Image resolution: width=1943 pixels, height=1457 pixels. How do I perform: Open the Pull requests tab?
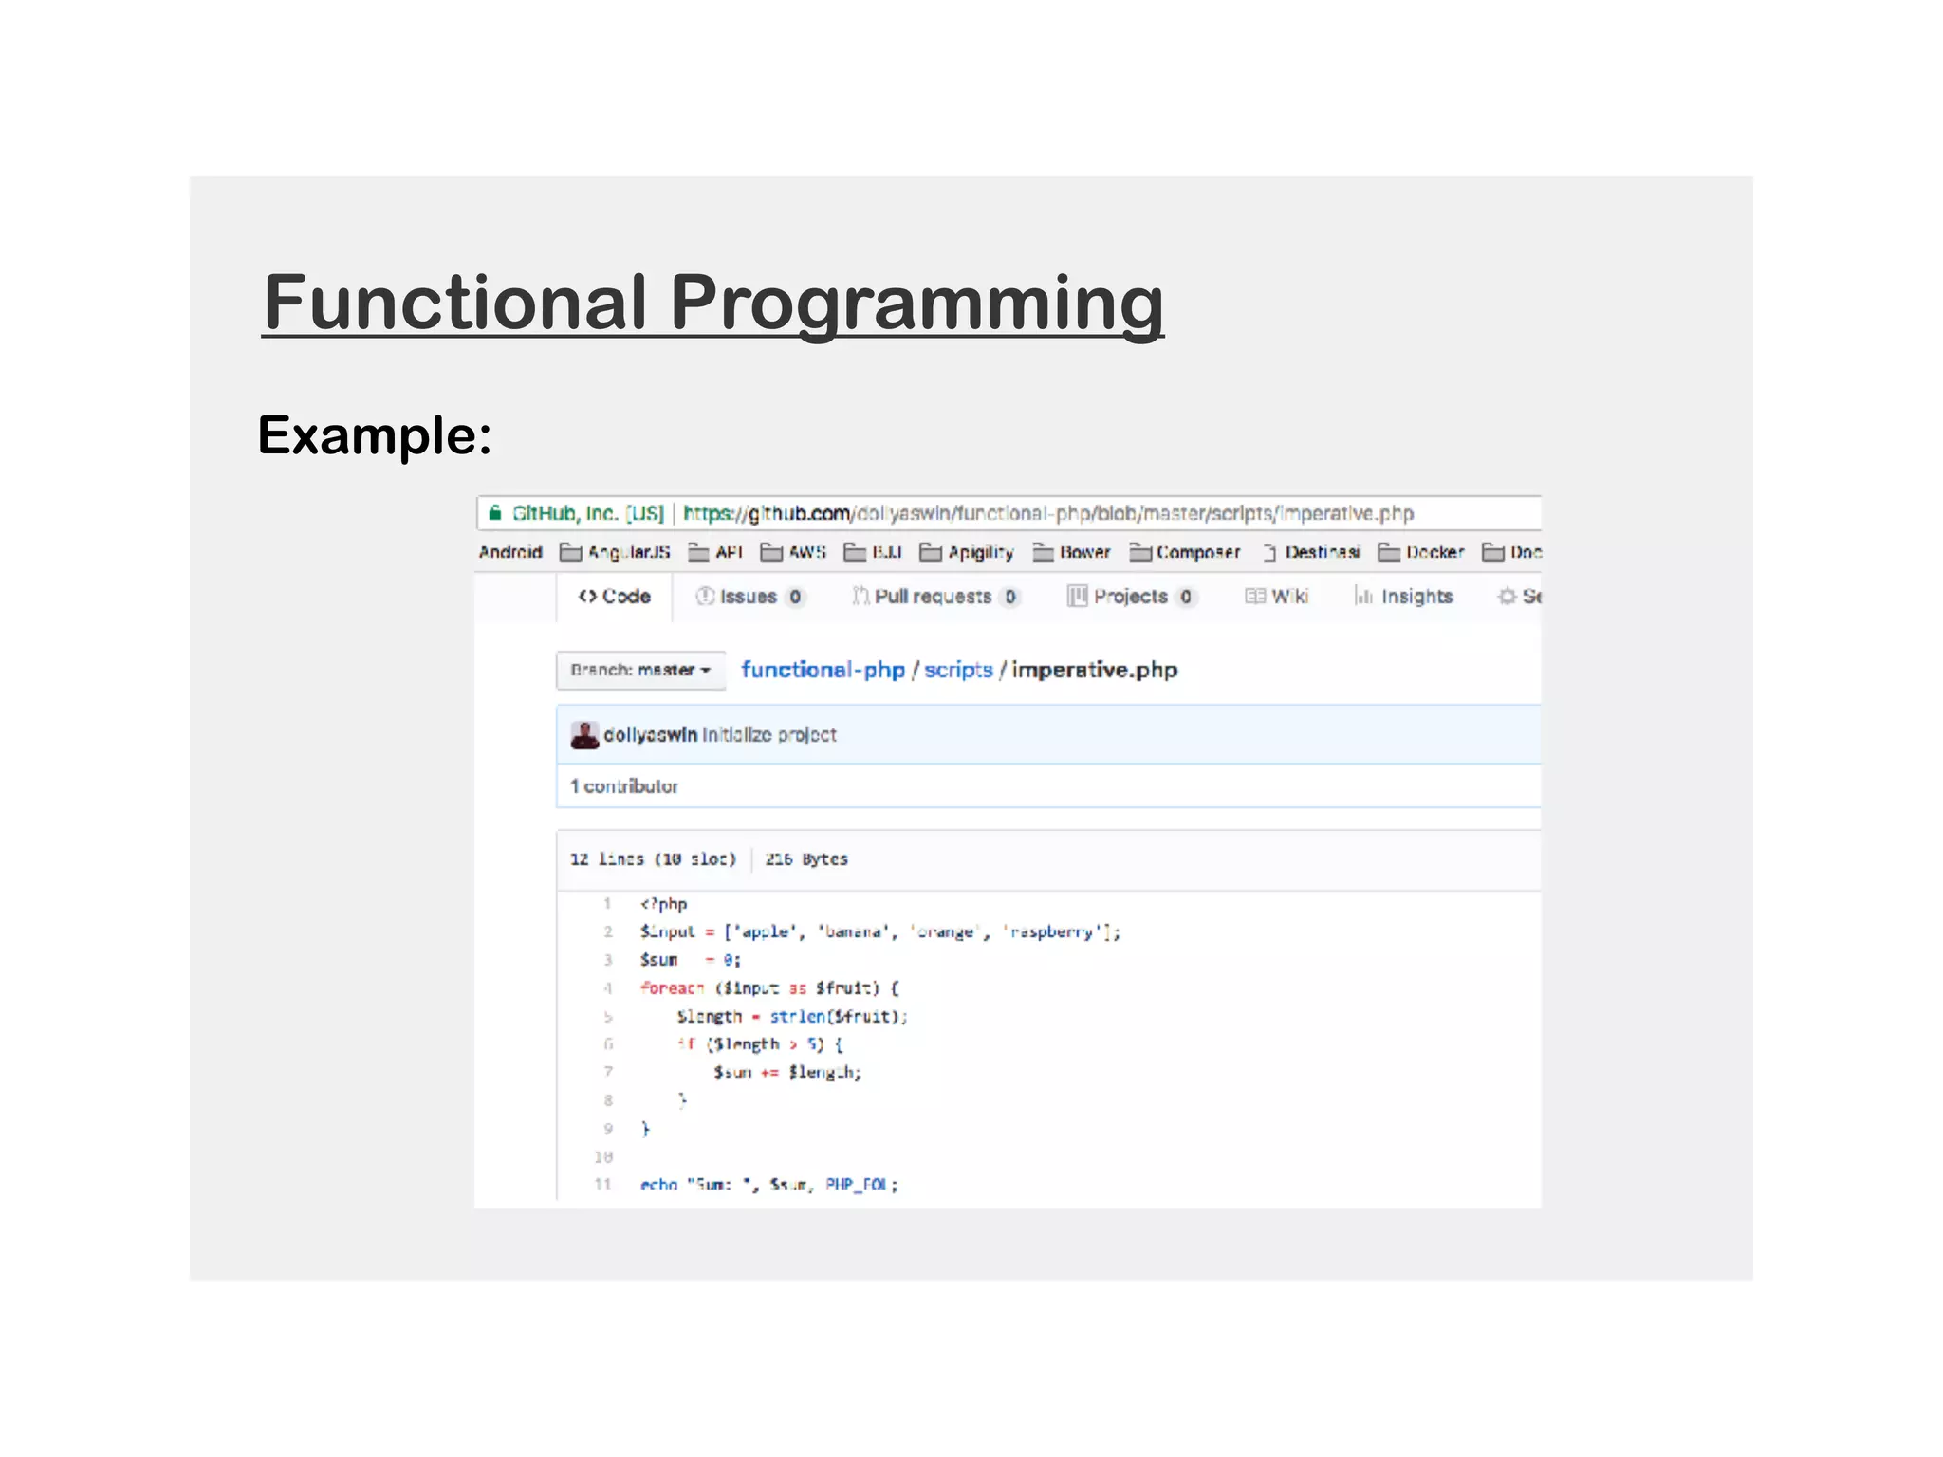coord(935,597)
